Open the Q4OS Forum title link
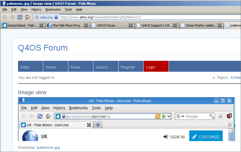The width and height of the screenshot is (241, 152). point(43,48)
